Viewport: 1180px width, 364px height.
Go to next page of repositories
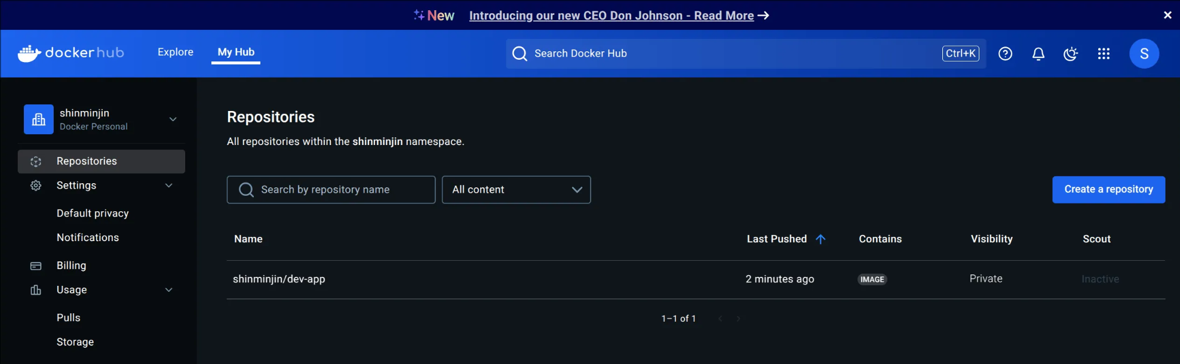pyautogui.click(x=739, y=319)
